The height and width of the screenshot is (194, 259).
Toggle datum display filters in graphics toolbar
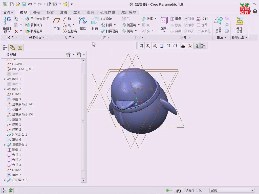(189, 46)
